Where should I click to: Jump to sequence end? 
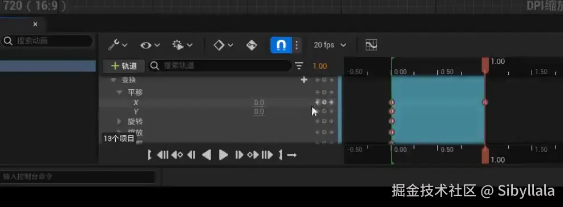point(267,155)
